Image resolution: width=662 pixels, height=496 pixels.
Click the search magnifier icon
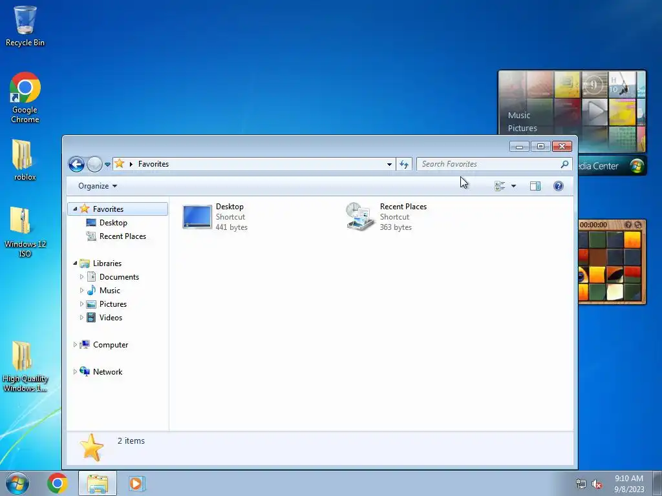tap(564, 164)
